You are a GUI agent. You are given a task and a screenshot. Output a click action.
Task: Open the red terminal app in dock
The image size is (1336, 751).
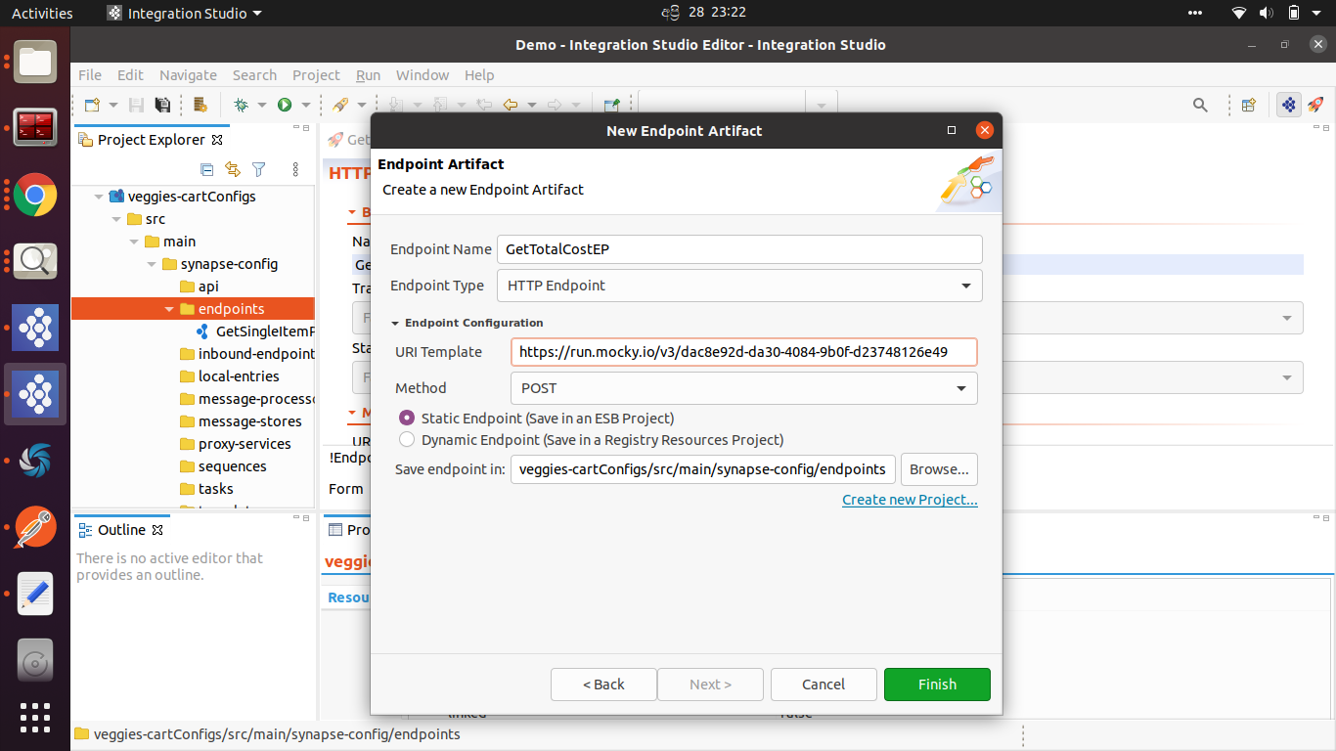click(x=35, y=128)
